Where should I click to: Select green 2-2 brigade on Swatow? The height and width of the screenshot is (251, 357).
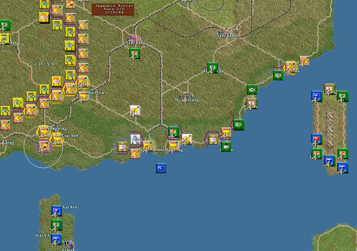[226, 146]
